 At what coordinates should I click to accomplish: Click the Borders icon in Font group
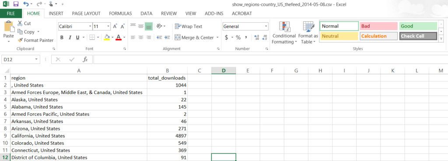[x=92, y=37]
